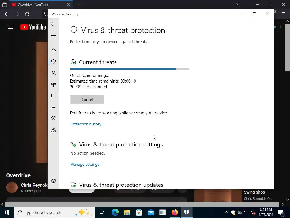Click the muted volume tray icon

(x=253, y=212)
